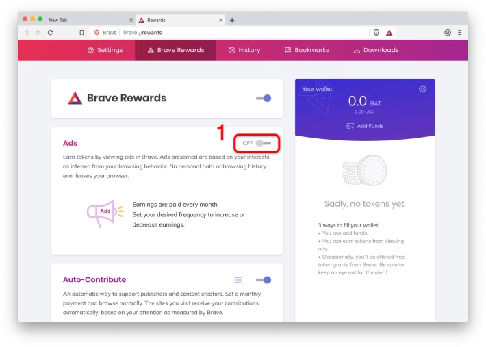Viewport: 486px width, 347px height.
Task: Click the Brave shield icon in the address bar
Action: click(97, 33)
